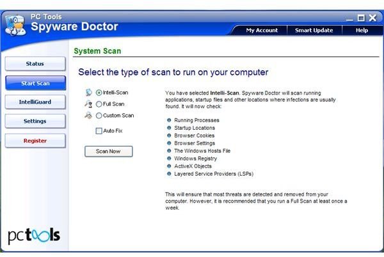Click the bullet icon next to Windows Registry

pyautogui.click(x=169, y=158)
